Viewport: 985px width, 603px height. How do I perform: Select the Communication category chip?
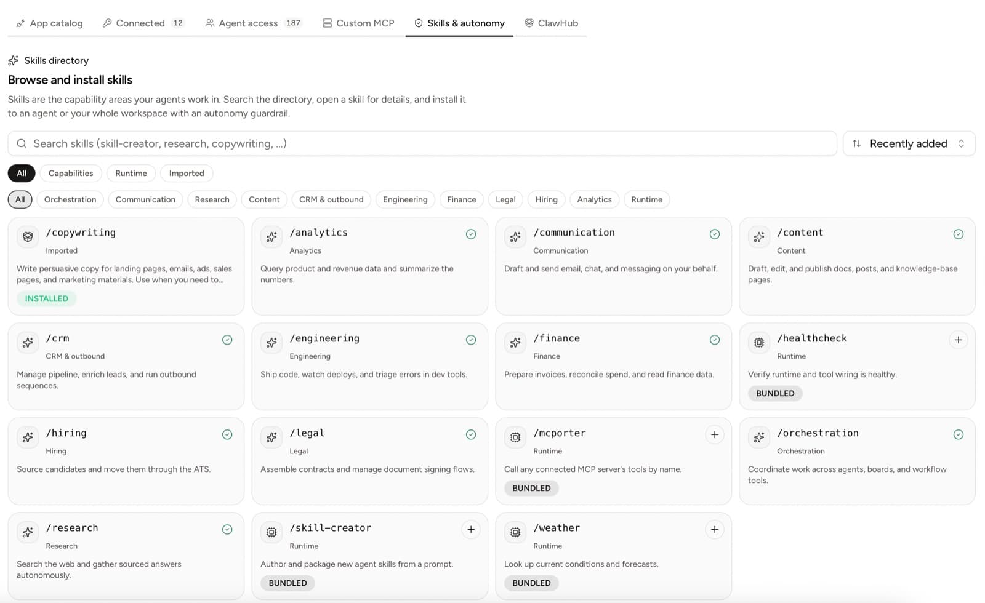pos(145,199)
